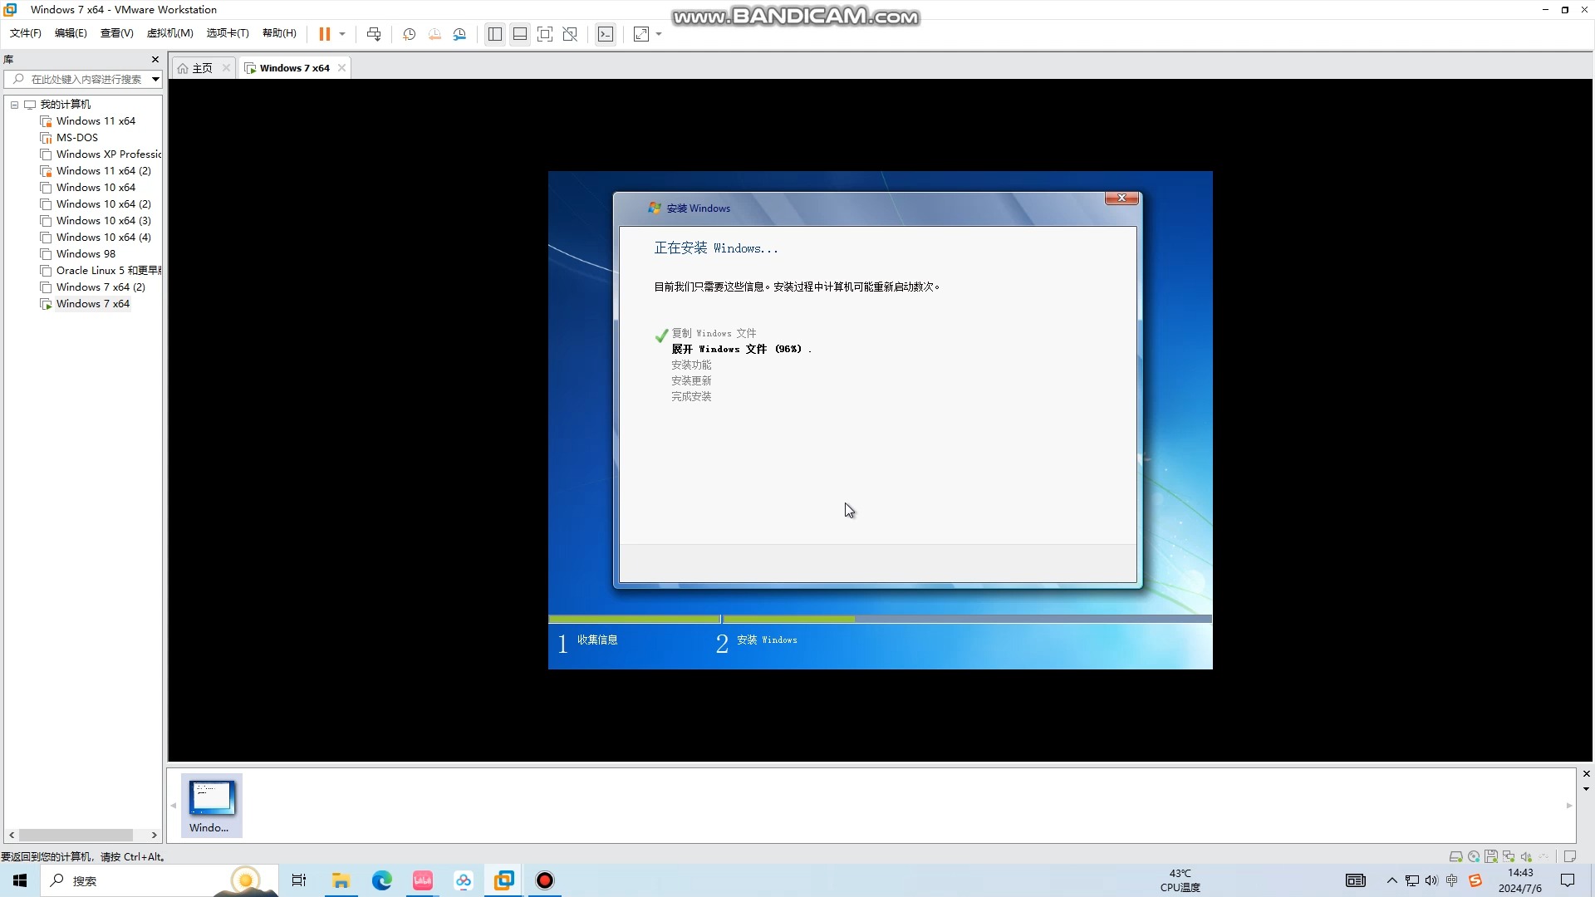Click the CD/DVD drive status icon
Viewport: 1595px width, 897px height.
tap(1473, 856)
